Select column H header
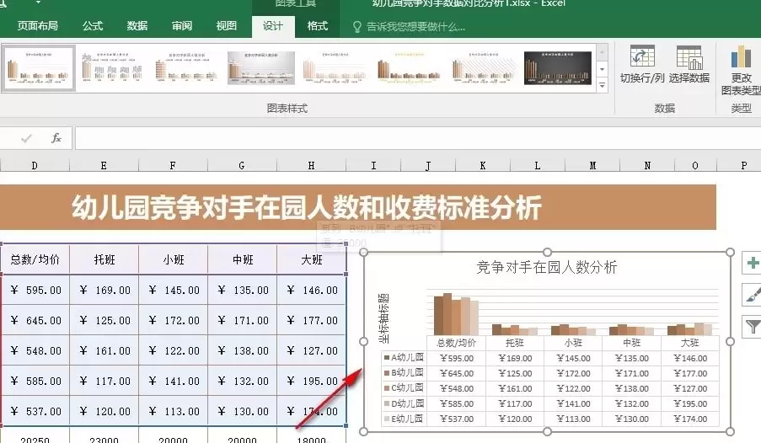The image size is (761, 443). [x=311, y=165]
